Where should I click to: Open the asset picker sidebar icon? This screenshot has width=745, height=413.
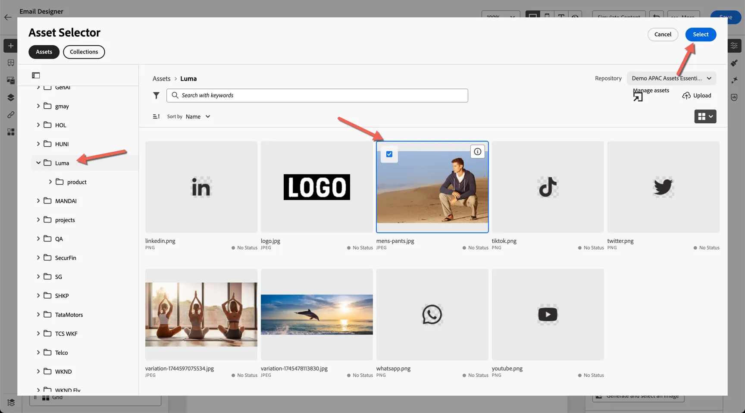[11, 80]
